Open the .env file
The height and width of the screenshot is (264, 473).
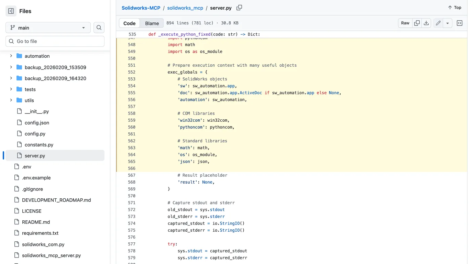pyautogui.click(x=26, y=167)
